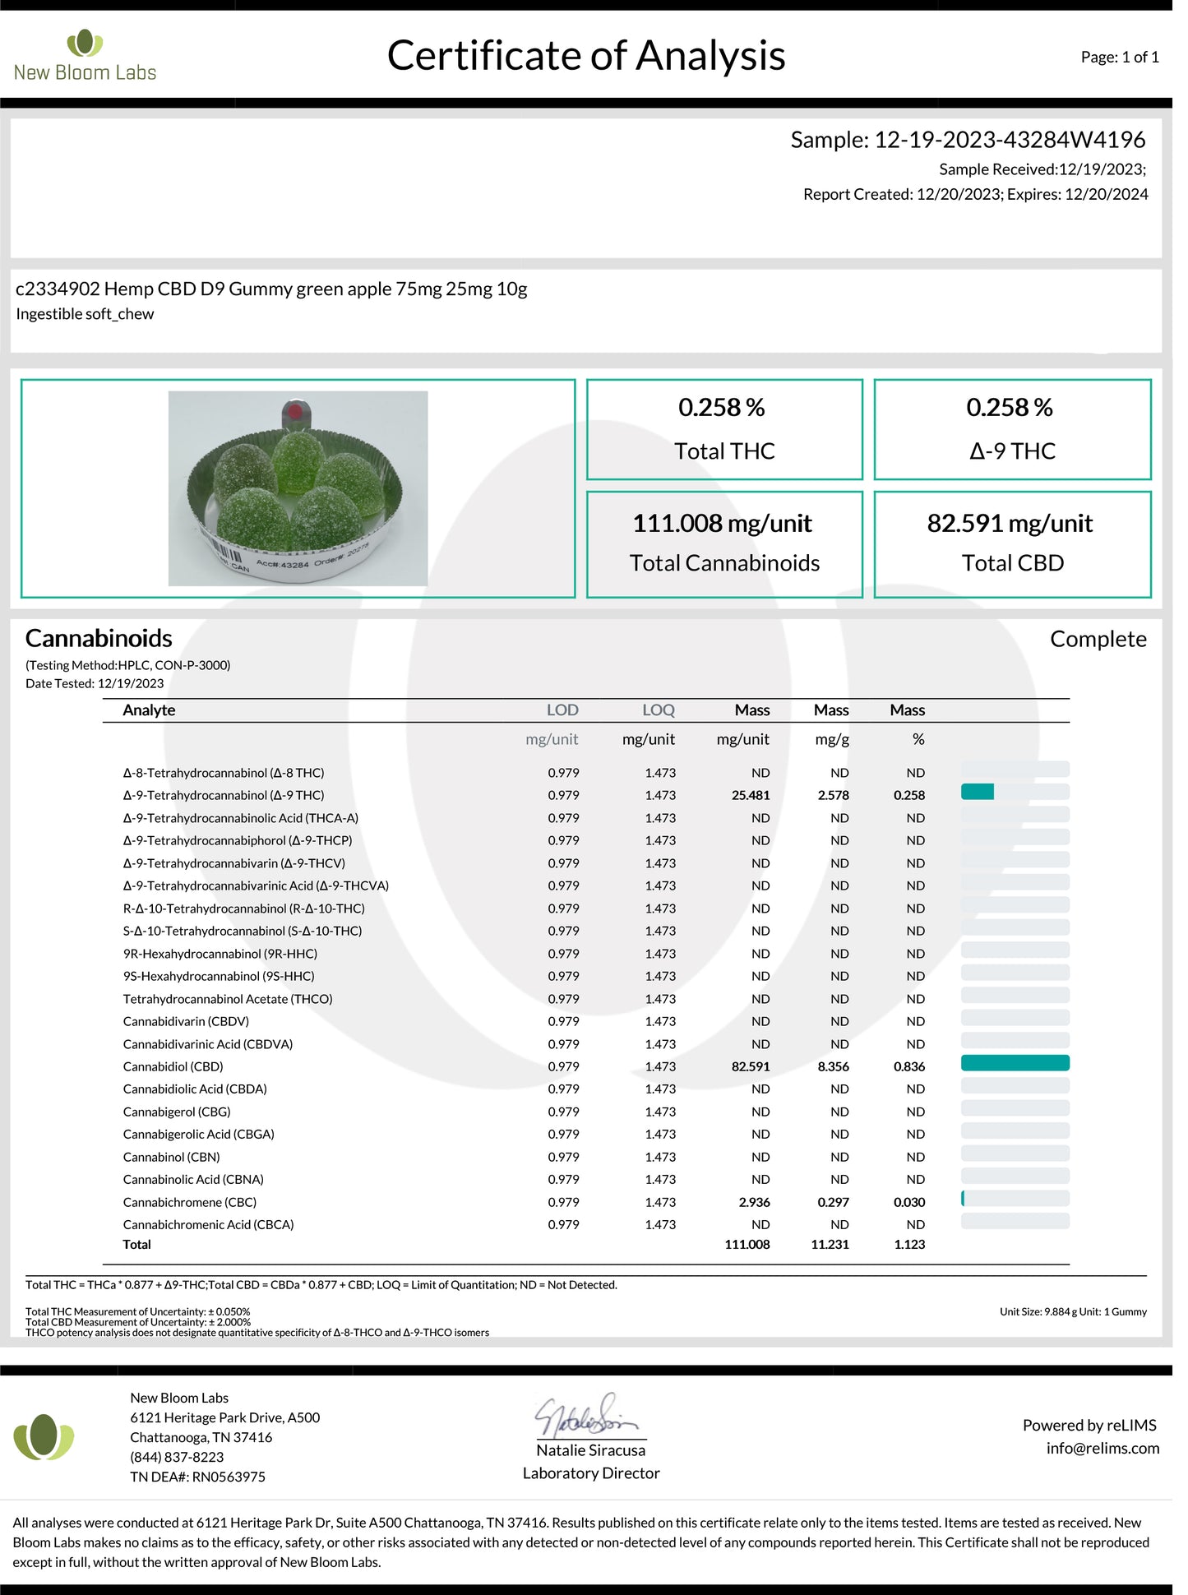Click the THCA-A analyte name
1188x1595 pixels.
point(241,818)
